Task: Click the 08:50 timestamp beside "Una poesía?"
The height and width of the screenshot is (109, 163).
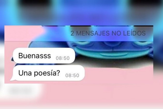Action: coord(72,76)
